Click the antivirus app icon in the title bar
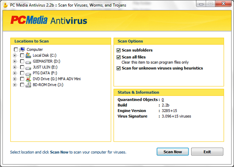The image size is (234, 167). (x=6, y=4)
